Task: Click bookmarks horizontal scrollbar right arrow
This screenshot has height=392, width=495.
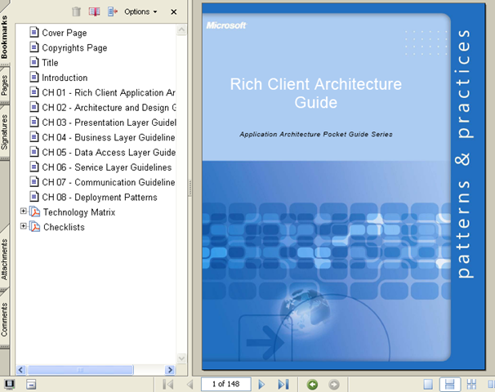Action: [x=170, y=370]
